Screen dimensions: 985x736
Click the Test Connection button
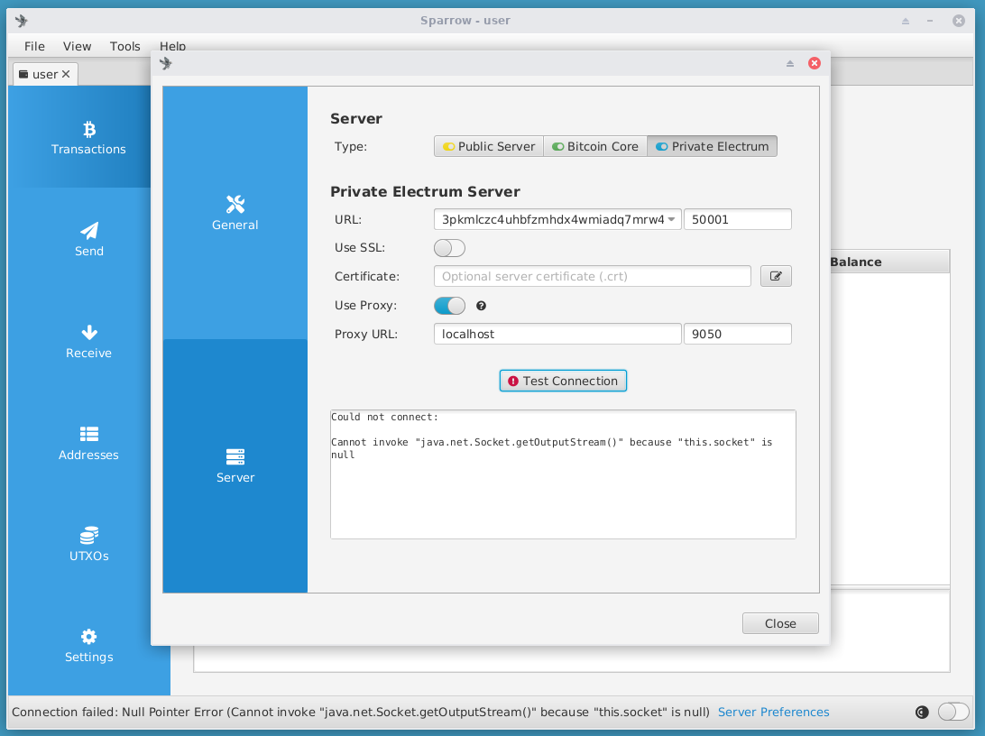563,381
